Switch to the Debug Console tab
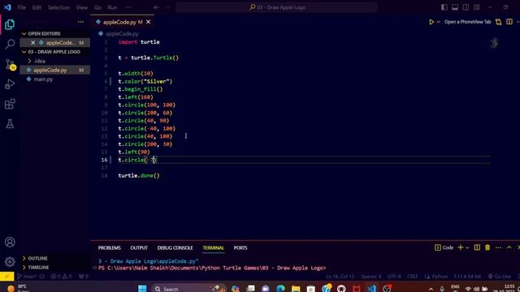 (x=175, y=247)
